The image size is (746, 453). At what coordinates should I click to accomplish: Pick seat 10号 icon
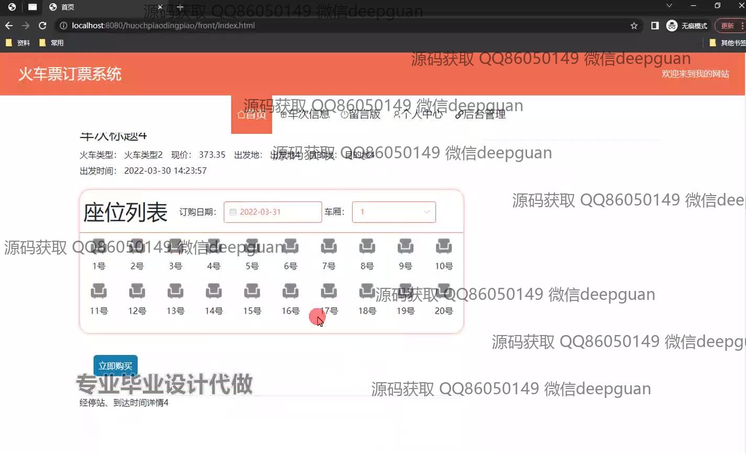[x=444, y=246]
